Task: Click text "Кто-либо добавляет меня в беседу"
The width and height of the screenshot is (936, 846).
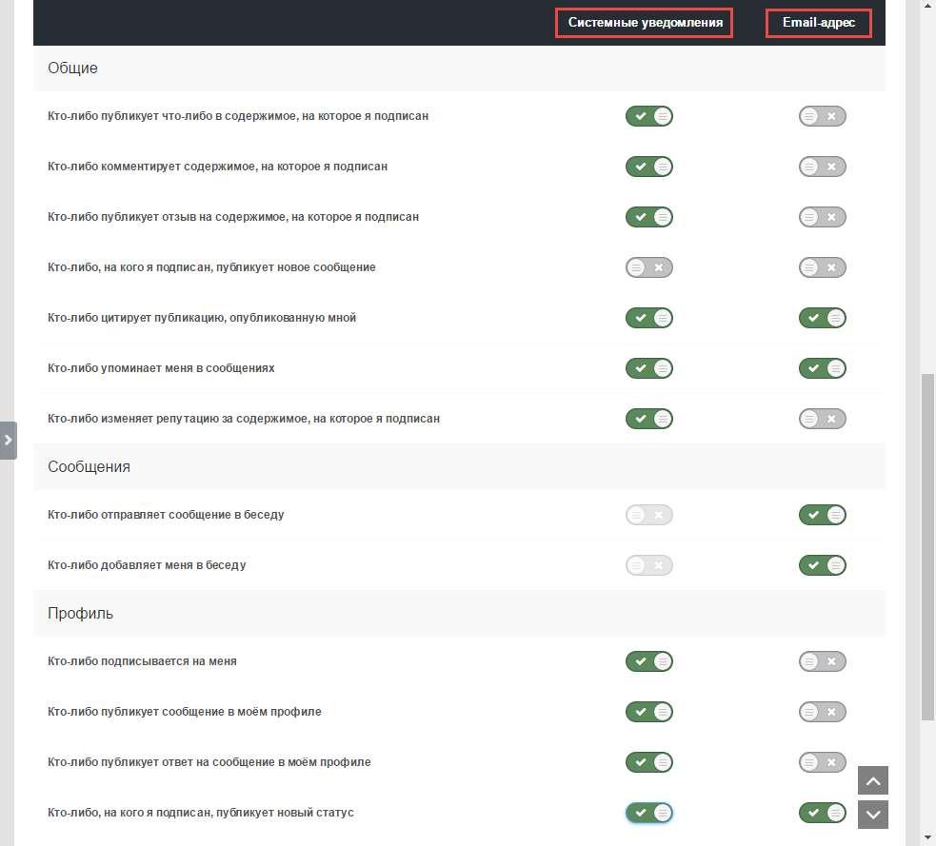Action: tap(147, 565)
